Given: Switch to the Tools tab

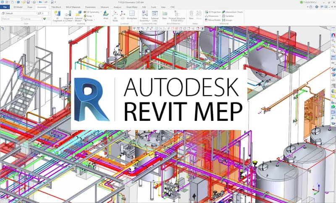Looking at the screenshot, I should pos(153,7).
